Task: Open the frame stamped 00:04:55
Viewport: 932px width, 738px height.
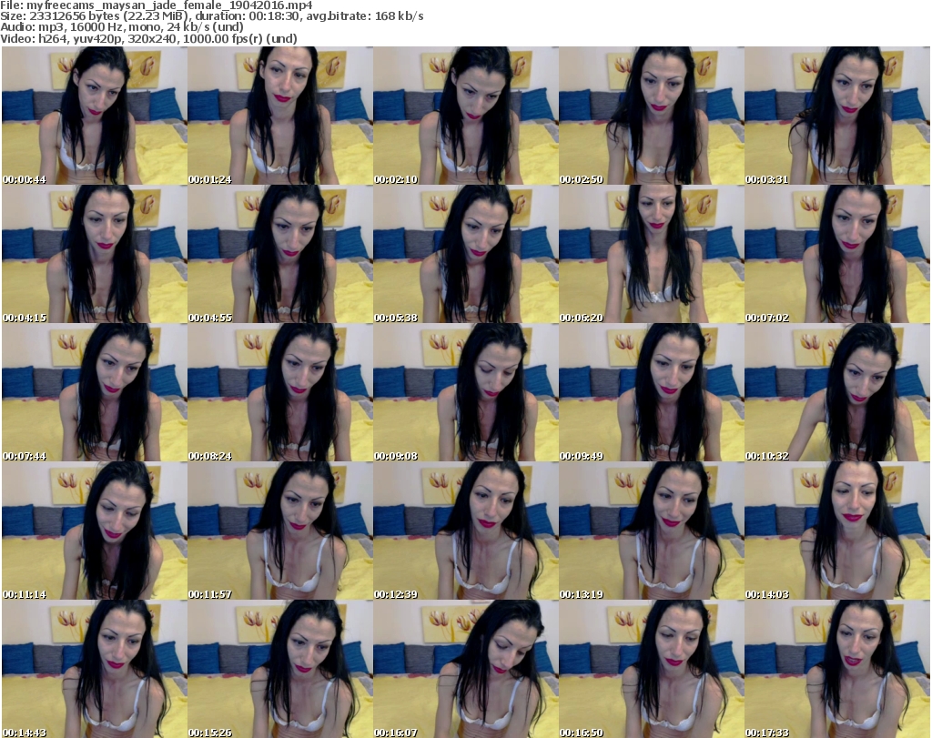Action: click(280, 254)
